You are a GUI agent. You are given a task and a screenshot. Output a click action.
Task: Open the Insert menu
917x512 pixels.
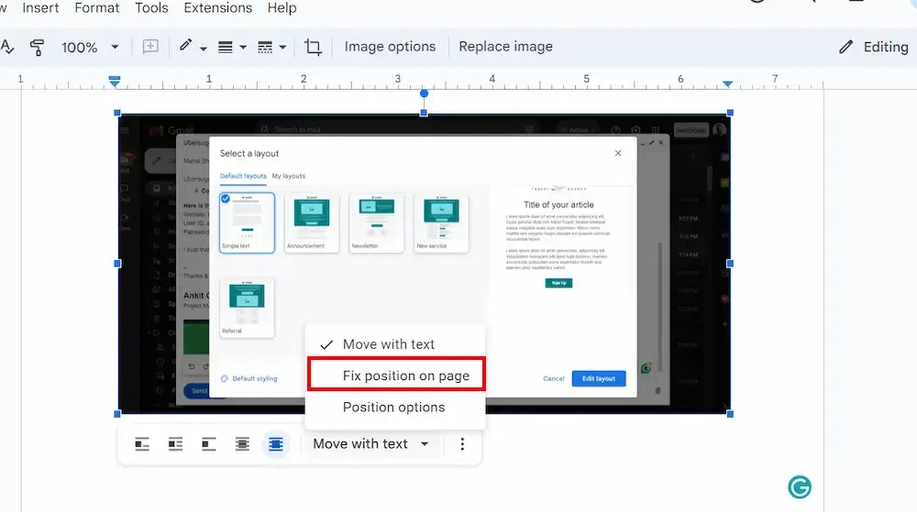40,8
